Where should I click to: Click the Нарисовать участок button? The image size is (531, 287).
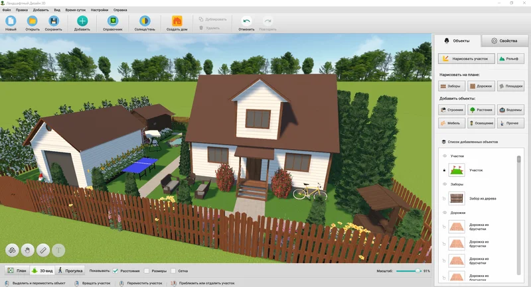[467, 58]
